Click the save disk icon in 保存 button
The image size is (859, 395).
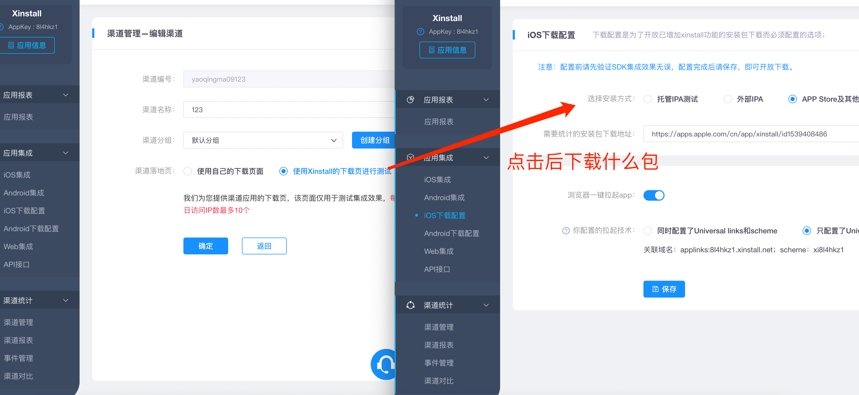coord(655,289)
